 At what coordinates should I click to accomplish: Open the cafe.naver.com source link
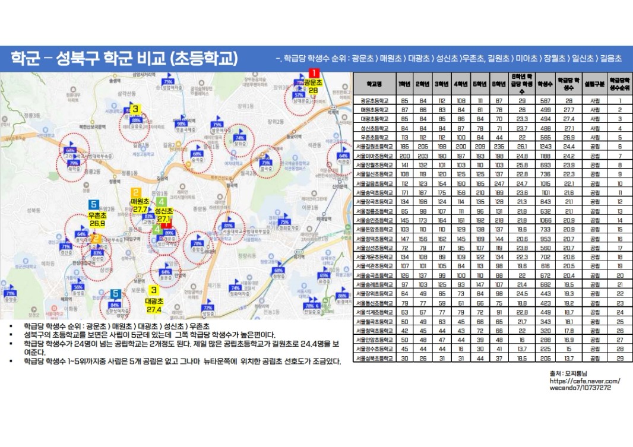585,384
